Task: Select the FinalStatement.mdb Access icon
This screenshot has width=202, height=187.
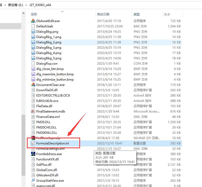Action: point(33,111)
